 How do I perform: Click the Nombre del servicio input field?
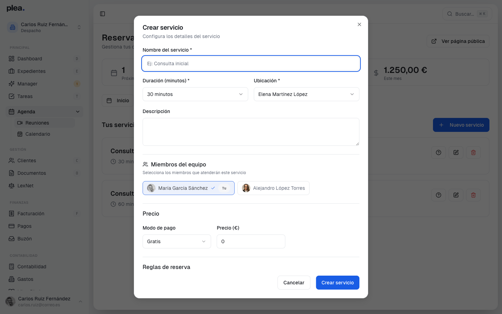tap(251, 63)
